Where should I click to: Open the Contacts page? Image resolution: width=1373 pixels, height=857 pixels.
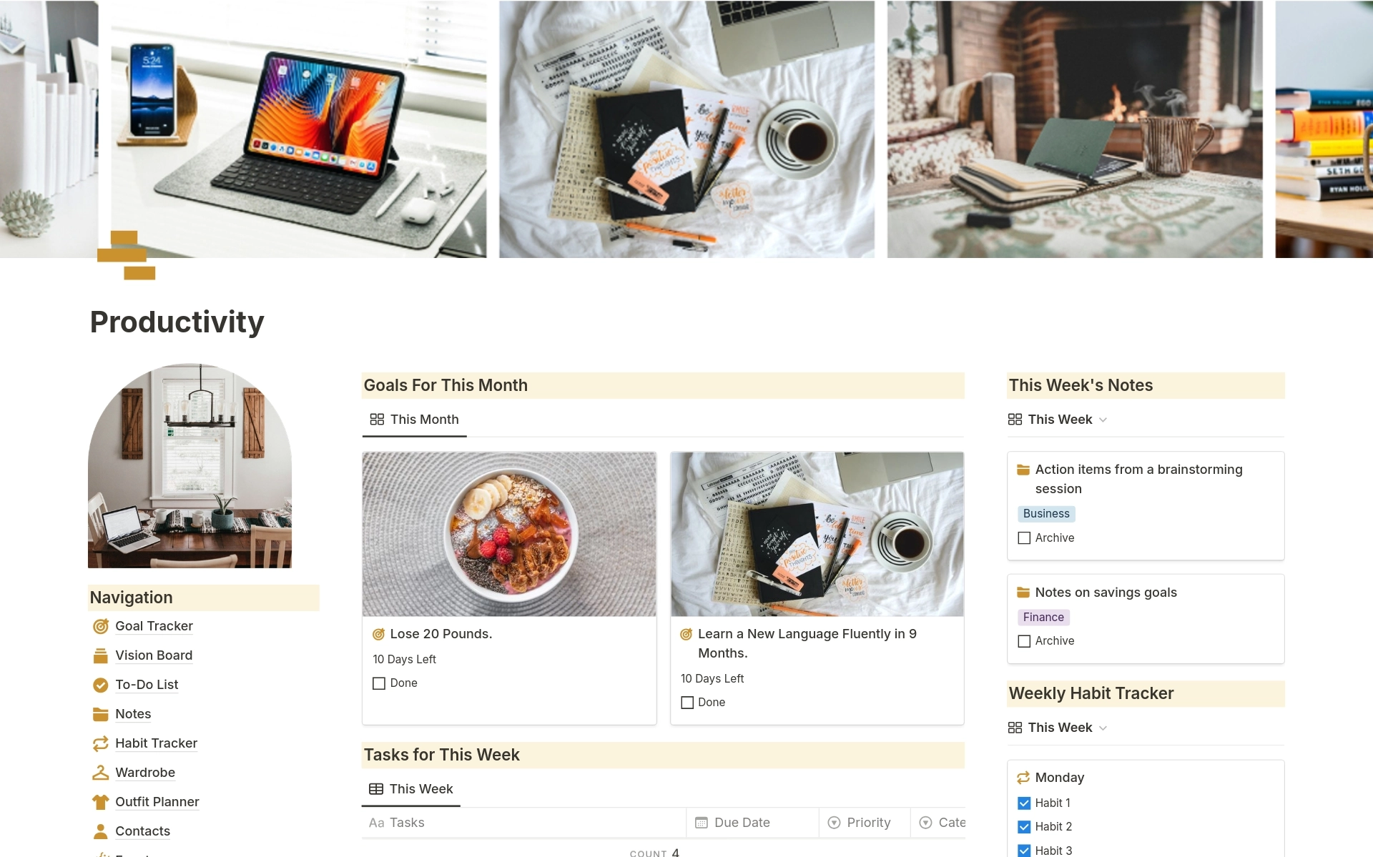pyautogui.click(x=138, y=829)
